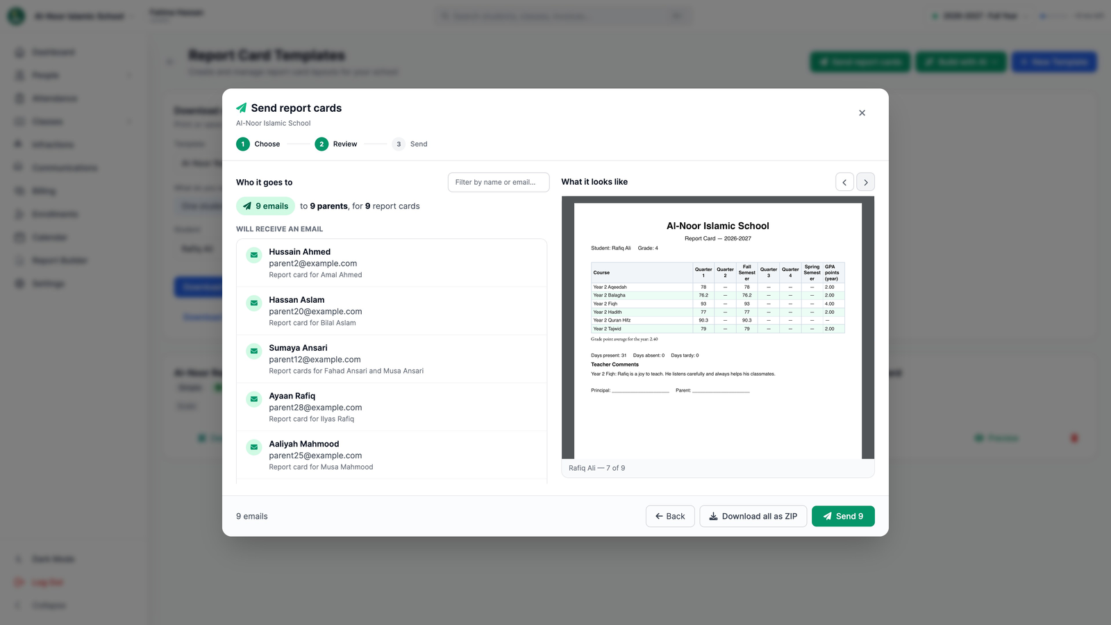
Task: Select the Review step
Action: (x=336, y=144)
